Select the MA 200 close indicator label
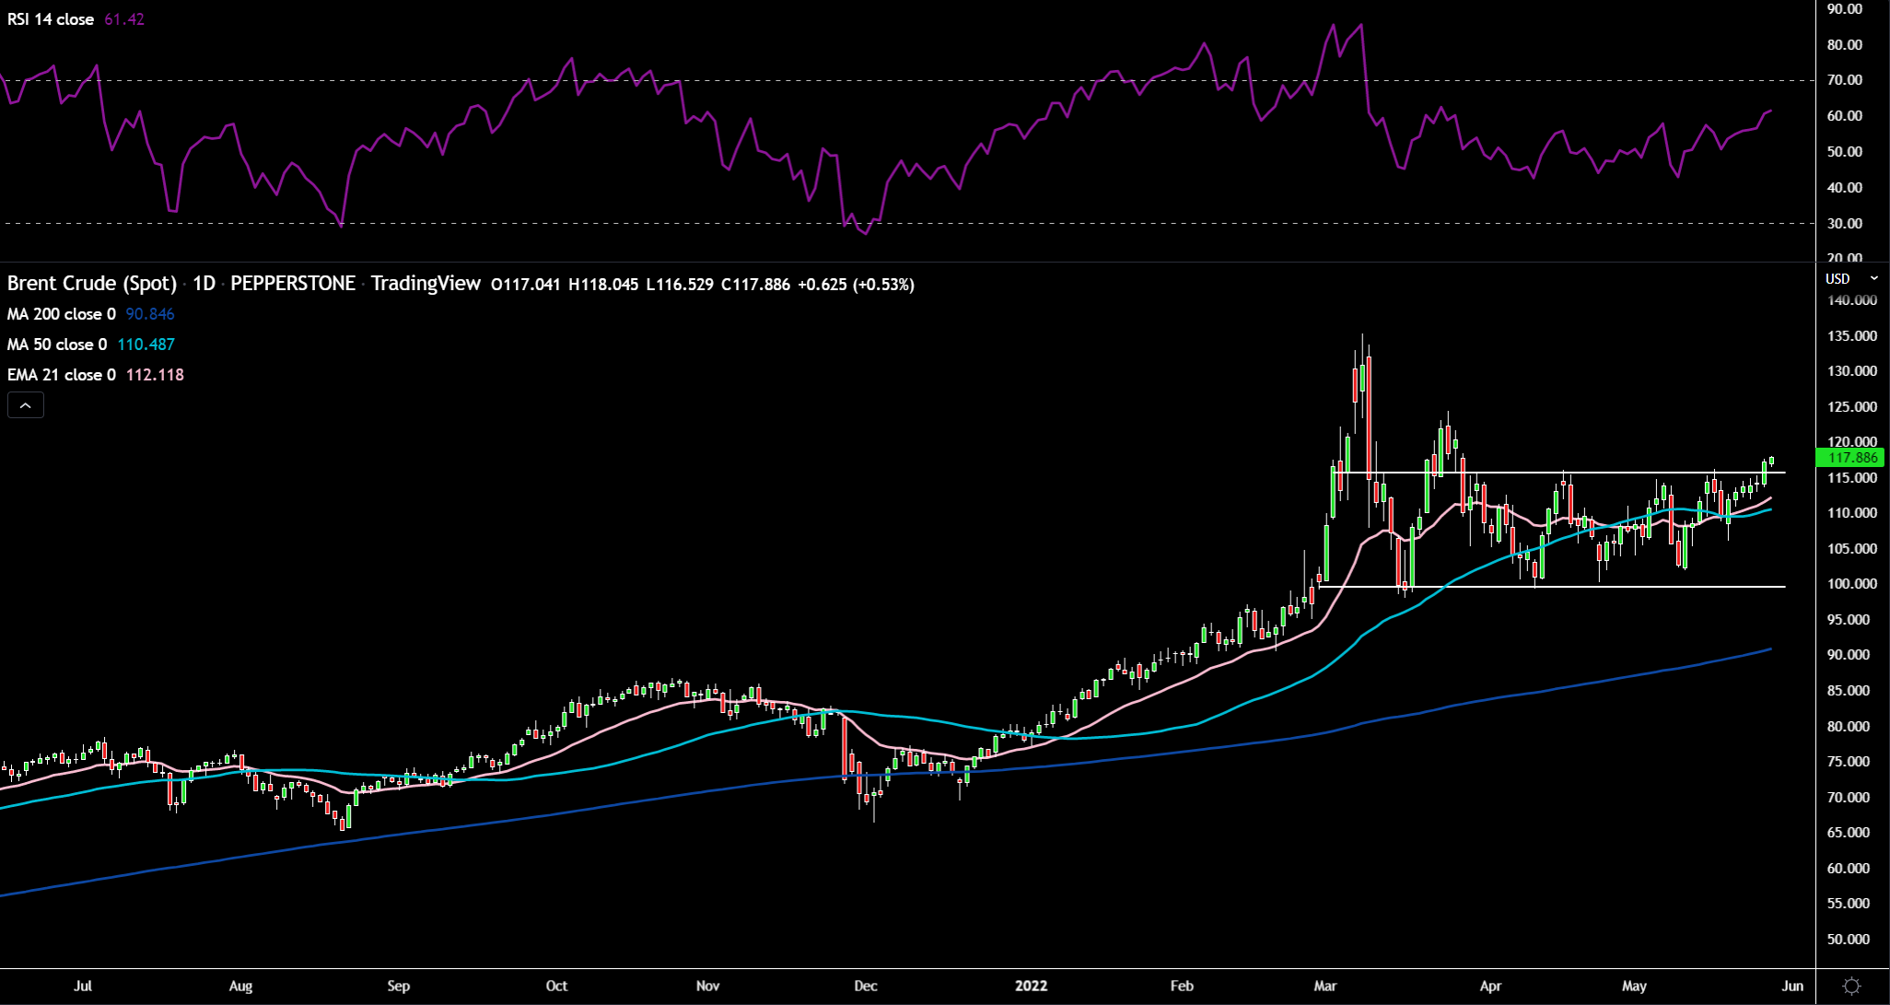The height and width of the screenshot is (1005, 1890). pos(62,314)
